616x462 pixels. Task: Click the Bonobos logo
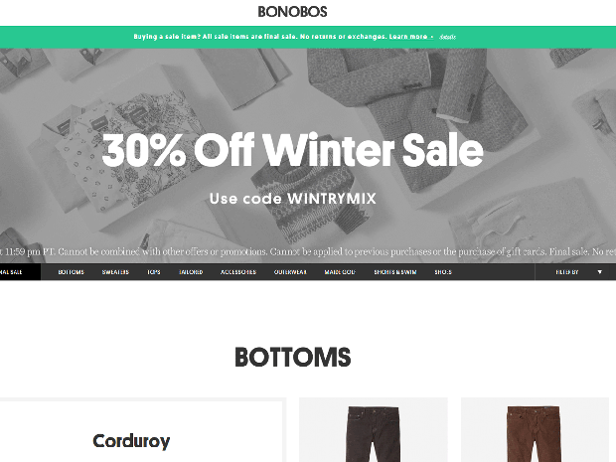click(292, 12)
